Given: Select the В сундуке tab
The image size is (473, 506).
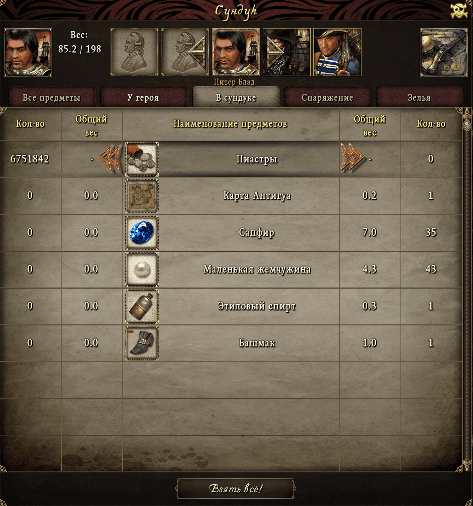Looking at the screenshot, I should tap(236, 97).
